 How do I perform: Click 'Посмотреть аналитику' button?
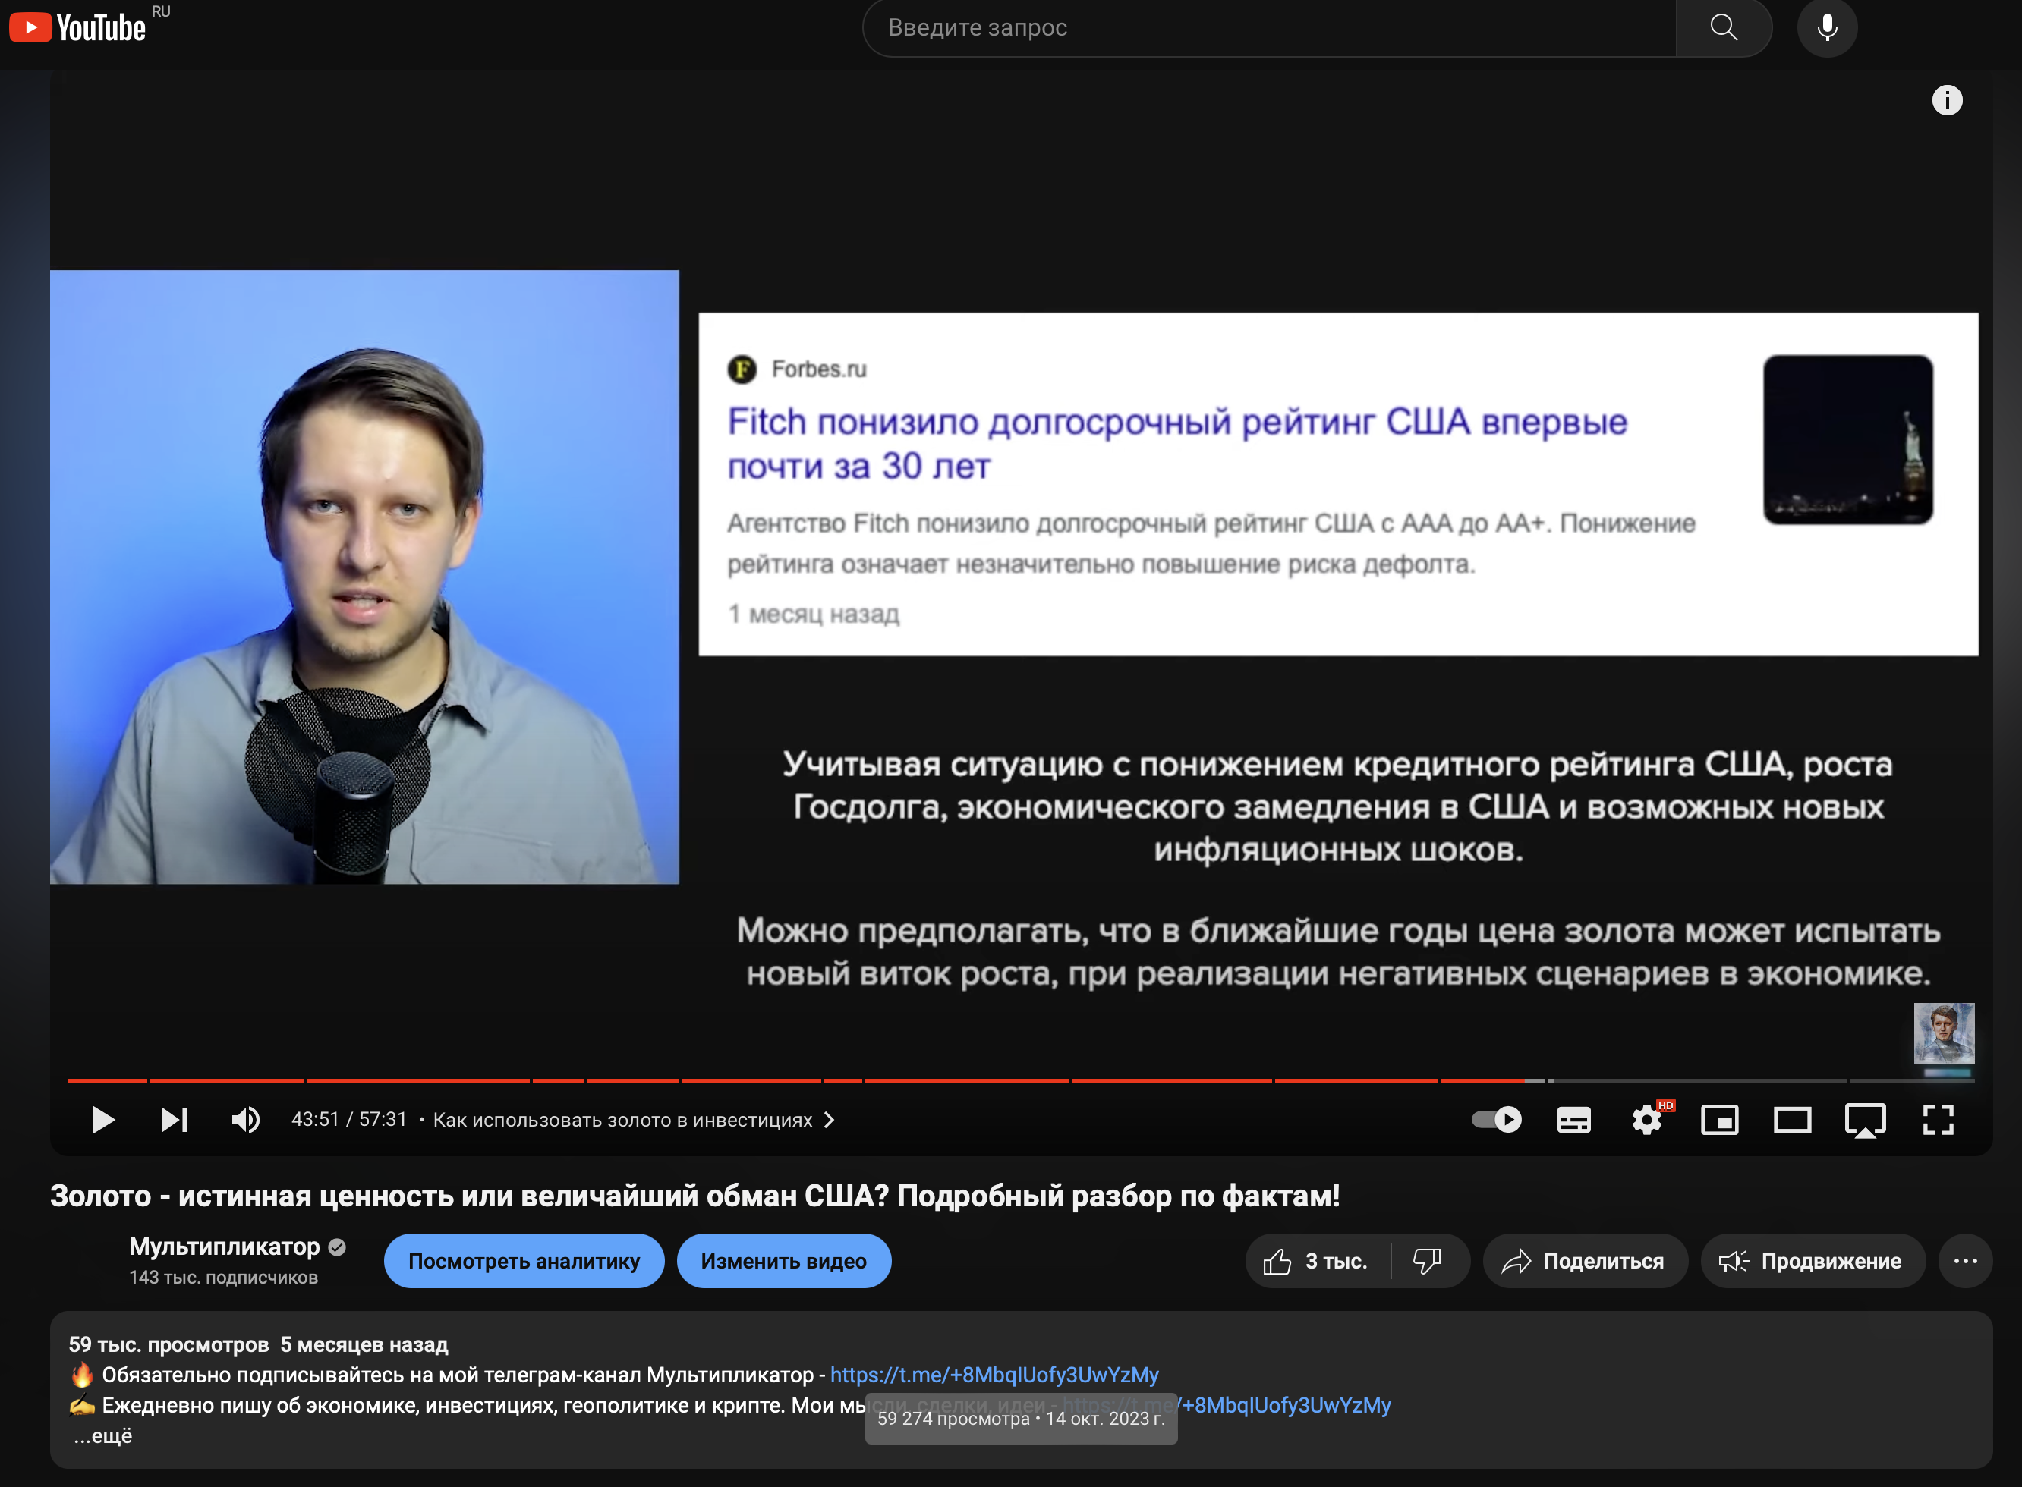[x=524, y=1261]
